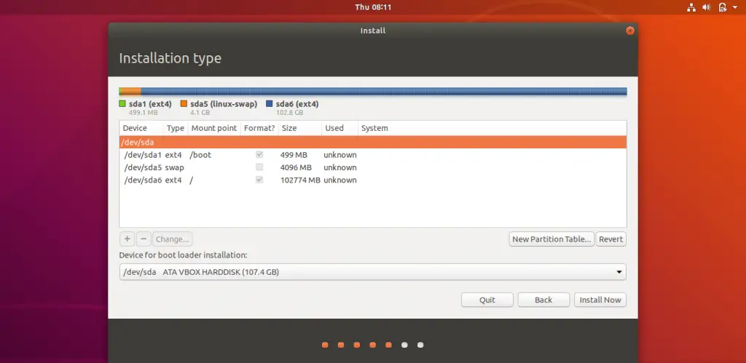Click green sda1 legend color swatch
Viewport: 746px width, 363px height.
122,103
